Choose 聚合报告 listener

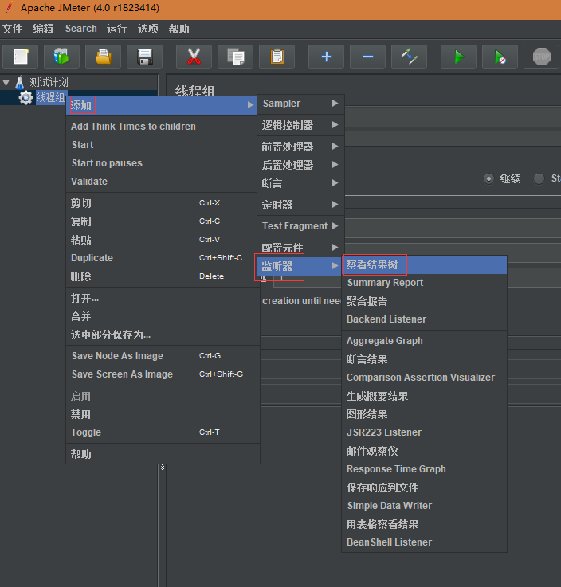[x=425, y=301]
